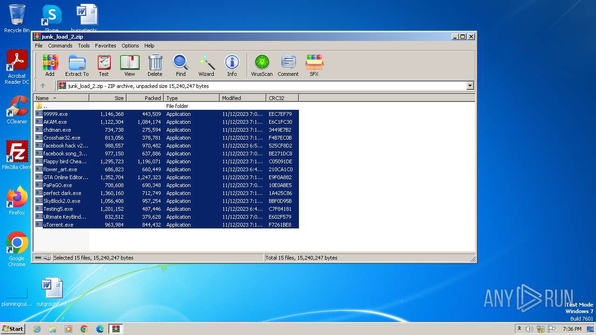This screenshot has height=335, width=596.
Task: Sort by the Name column header
Action: coord(61,98)
